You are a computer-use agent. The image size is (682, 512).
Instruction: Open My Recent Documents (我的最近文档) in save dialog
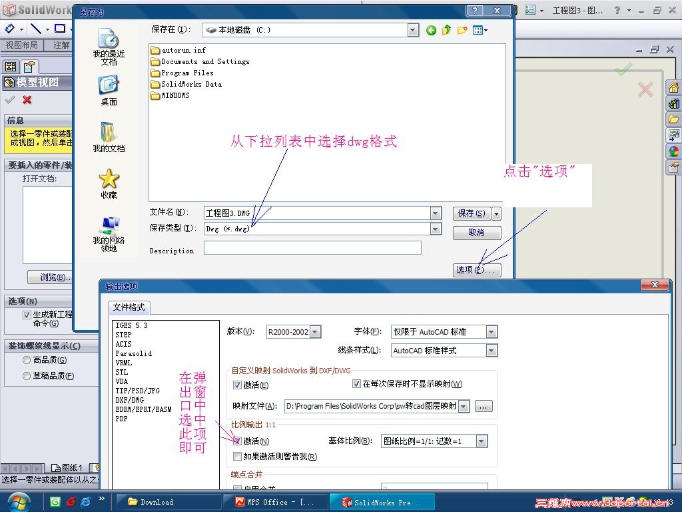click(109, 46)
